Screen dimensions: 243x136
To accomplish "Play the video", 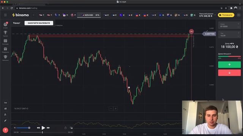I will pos(43,128).
